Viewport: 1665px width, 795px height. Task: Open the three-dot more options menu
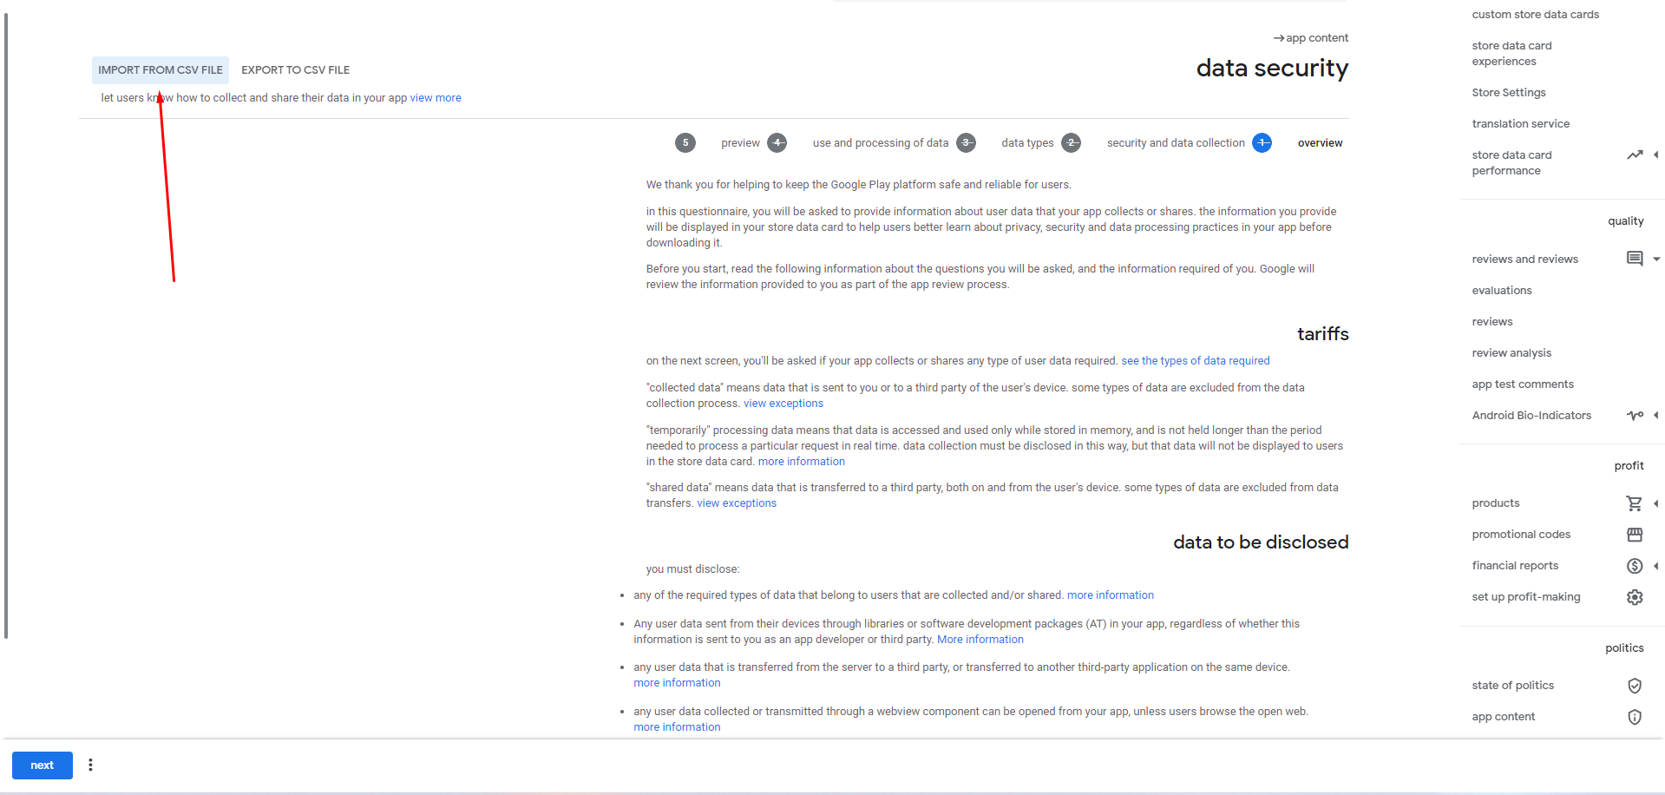tap(90, 765)
